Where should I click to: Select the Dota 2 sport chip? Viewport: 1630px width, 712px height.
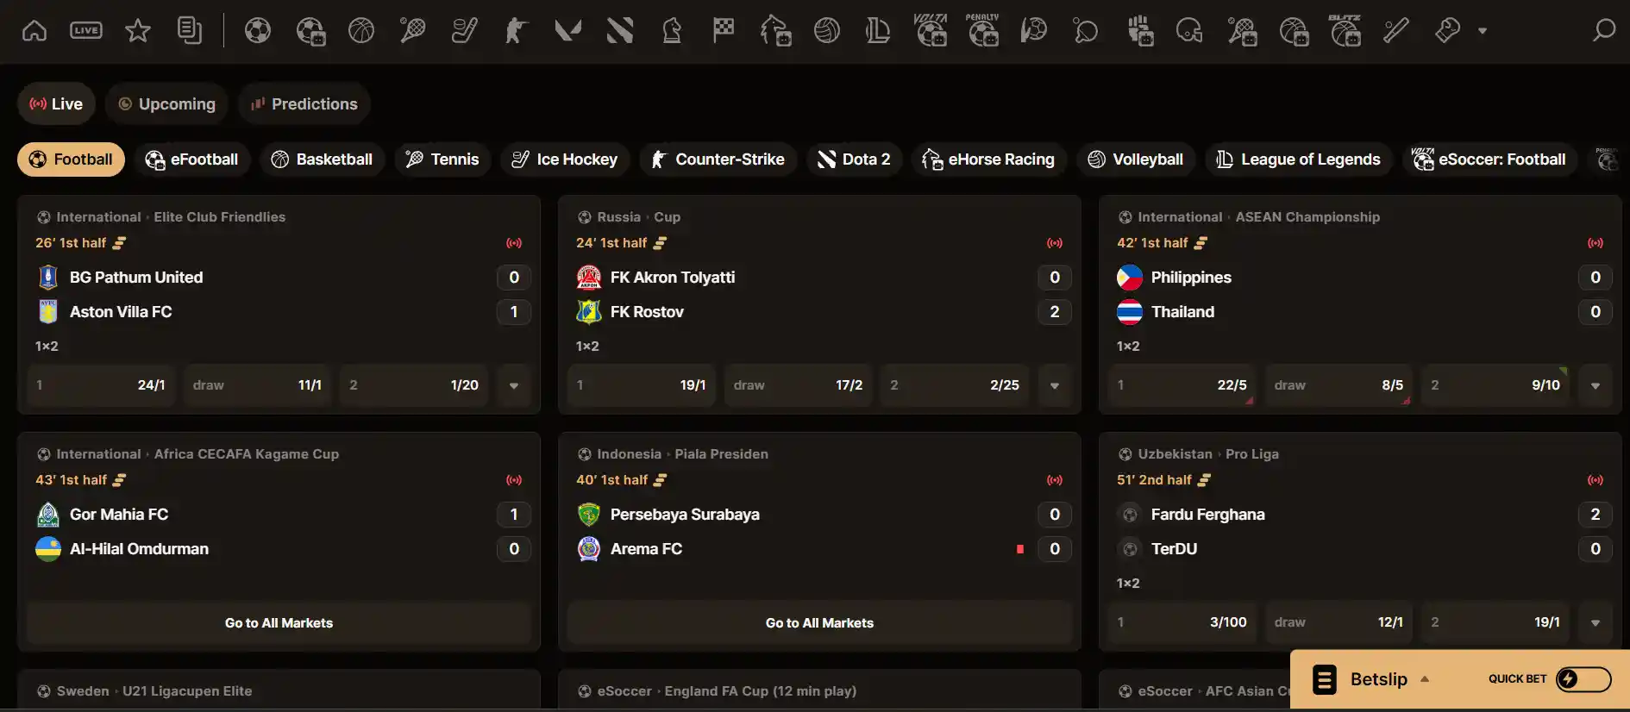(854, 159)
